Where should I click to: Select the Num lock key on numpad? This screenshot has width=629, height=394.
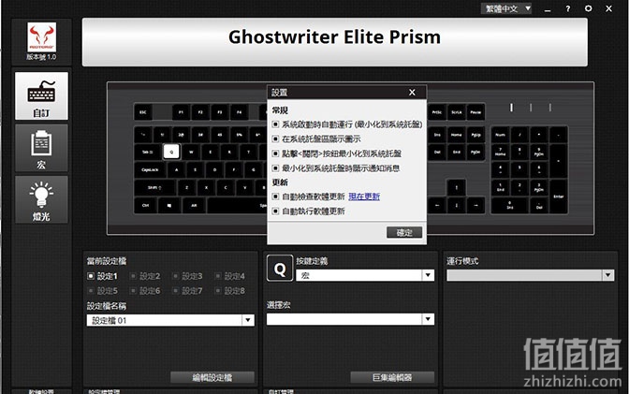pos(500,135)
